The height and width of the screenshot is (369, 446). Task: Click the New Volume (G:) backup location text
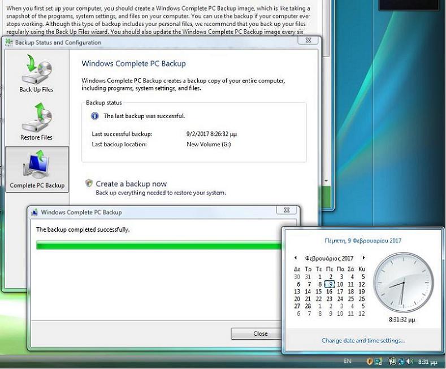point(209,145)
